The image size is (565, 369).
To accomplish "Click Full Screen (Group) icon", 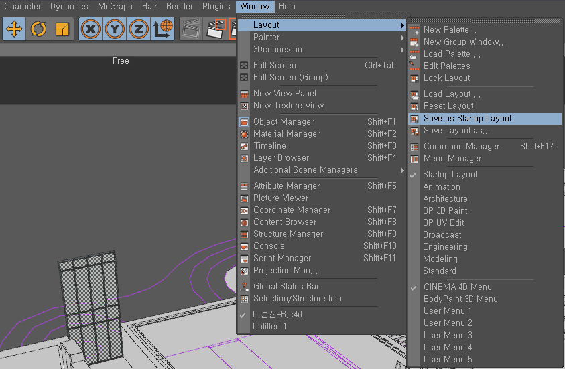I will 244,78.
